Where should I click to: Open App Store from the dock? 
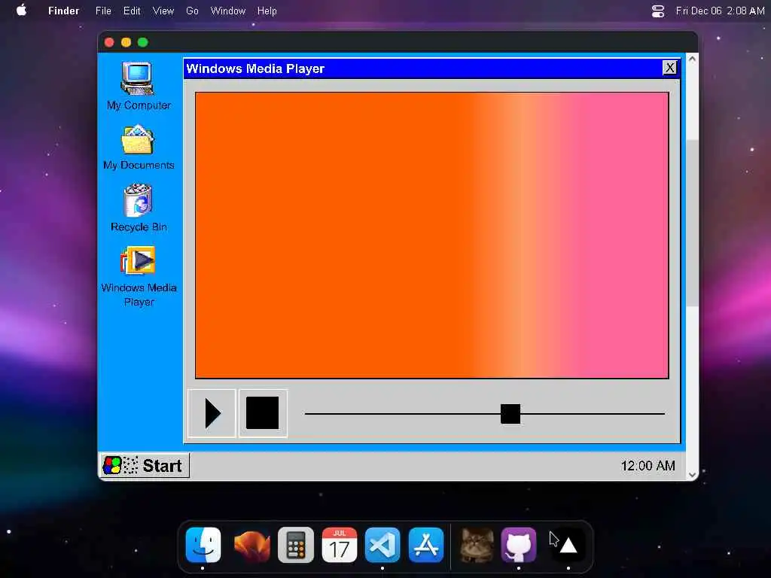(426, 545)
